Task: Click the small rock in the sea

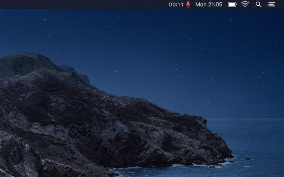Action: point(248,159)
